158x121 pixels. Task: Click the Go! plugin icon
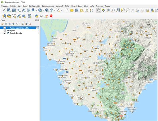coord(41,16)
